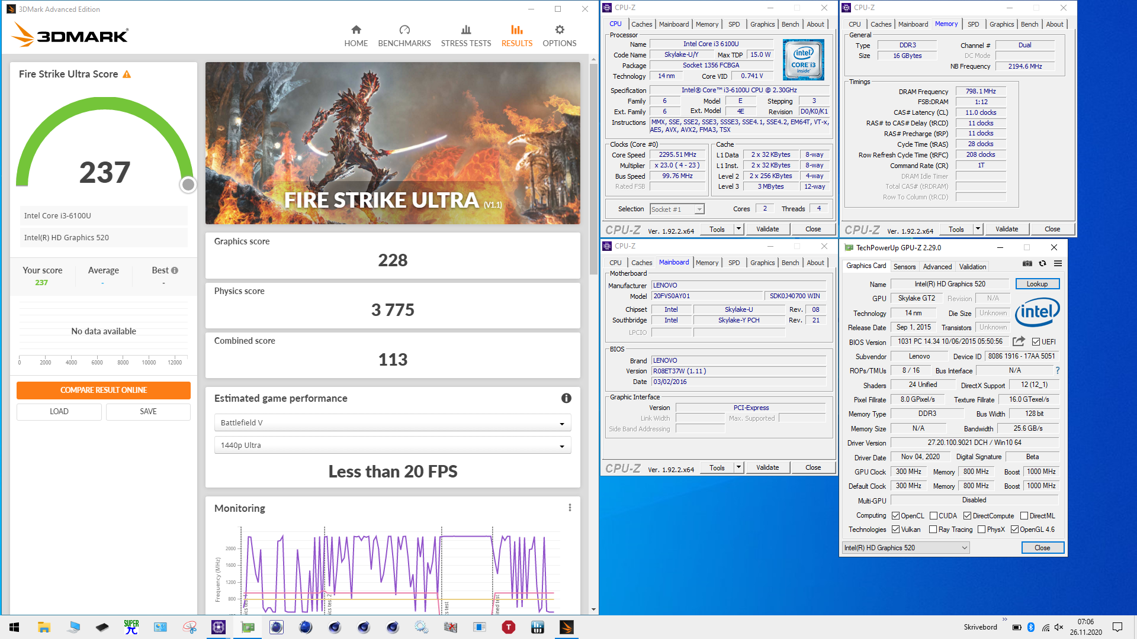Click the Lookup button in GPU-Z
The height and width of the screenshot is (639, 1137).
[1037, 284]
